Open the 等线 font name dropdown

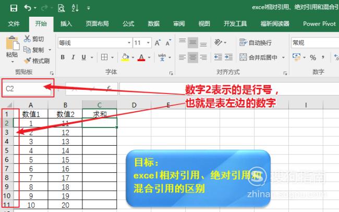[129, 43]
